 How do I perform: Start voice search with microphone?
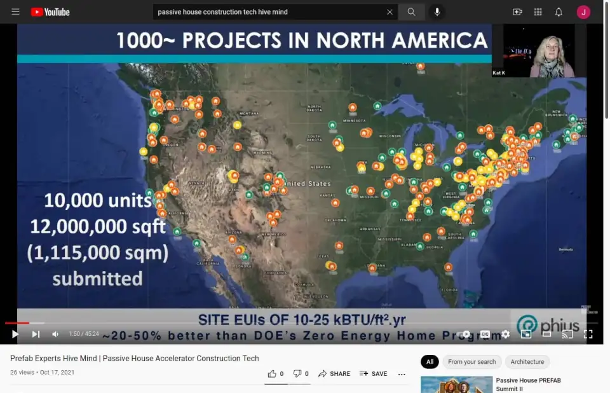tap(437, 12)
